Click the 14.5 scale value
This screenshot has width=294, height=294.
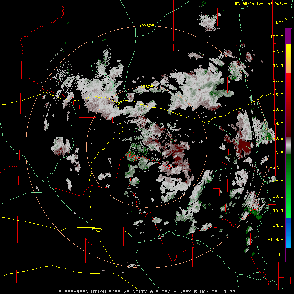click(278, 124)
